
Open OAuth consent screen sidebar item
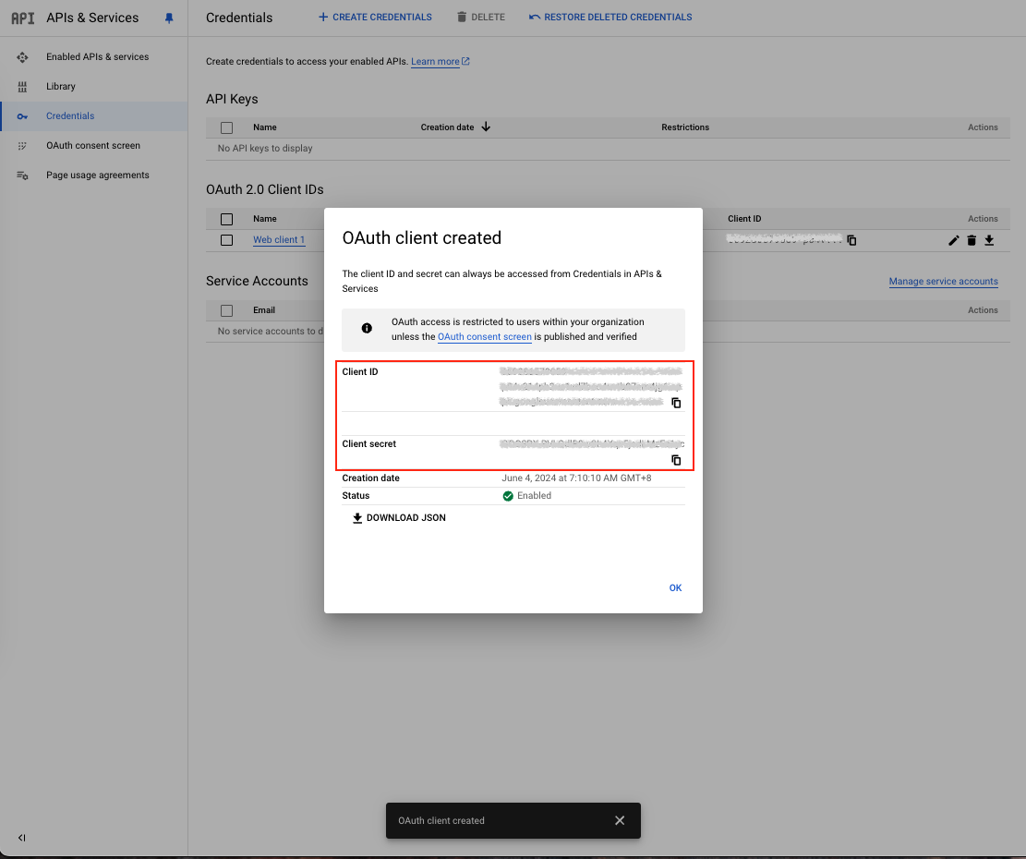pos(94,145)
